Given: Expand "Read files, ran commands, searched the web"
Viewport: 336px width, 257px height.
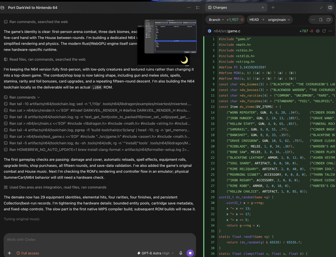Looking at the screenshot, I should pyautogui.click(x=45, y=59).
